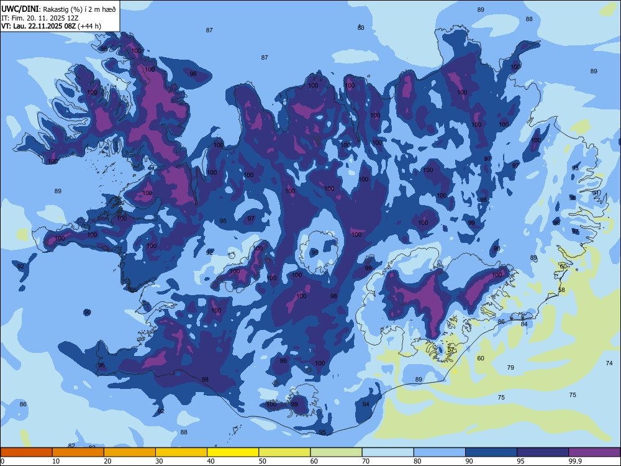621x466 pixels.
Task: Click the '93' humidity value on the map
Action: pyautogui.click(x=575, y=168)
